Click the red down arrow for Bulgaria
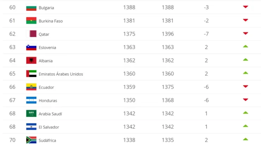 pos(245,7)
